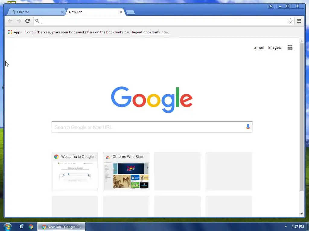Click Import bookmarks now link
Screen dimensions: 309x231
151,32
